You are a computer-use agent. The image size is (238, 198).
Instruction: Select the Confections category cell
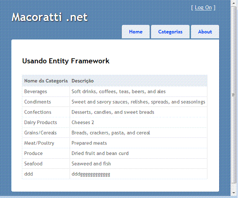(x=46, y=112)
